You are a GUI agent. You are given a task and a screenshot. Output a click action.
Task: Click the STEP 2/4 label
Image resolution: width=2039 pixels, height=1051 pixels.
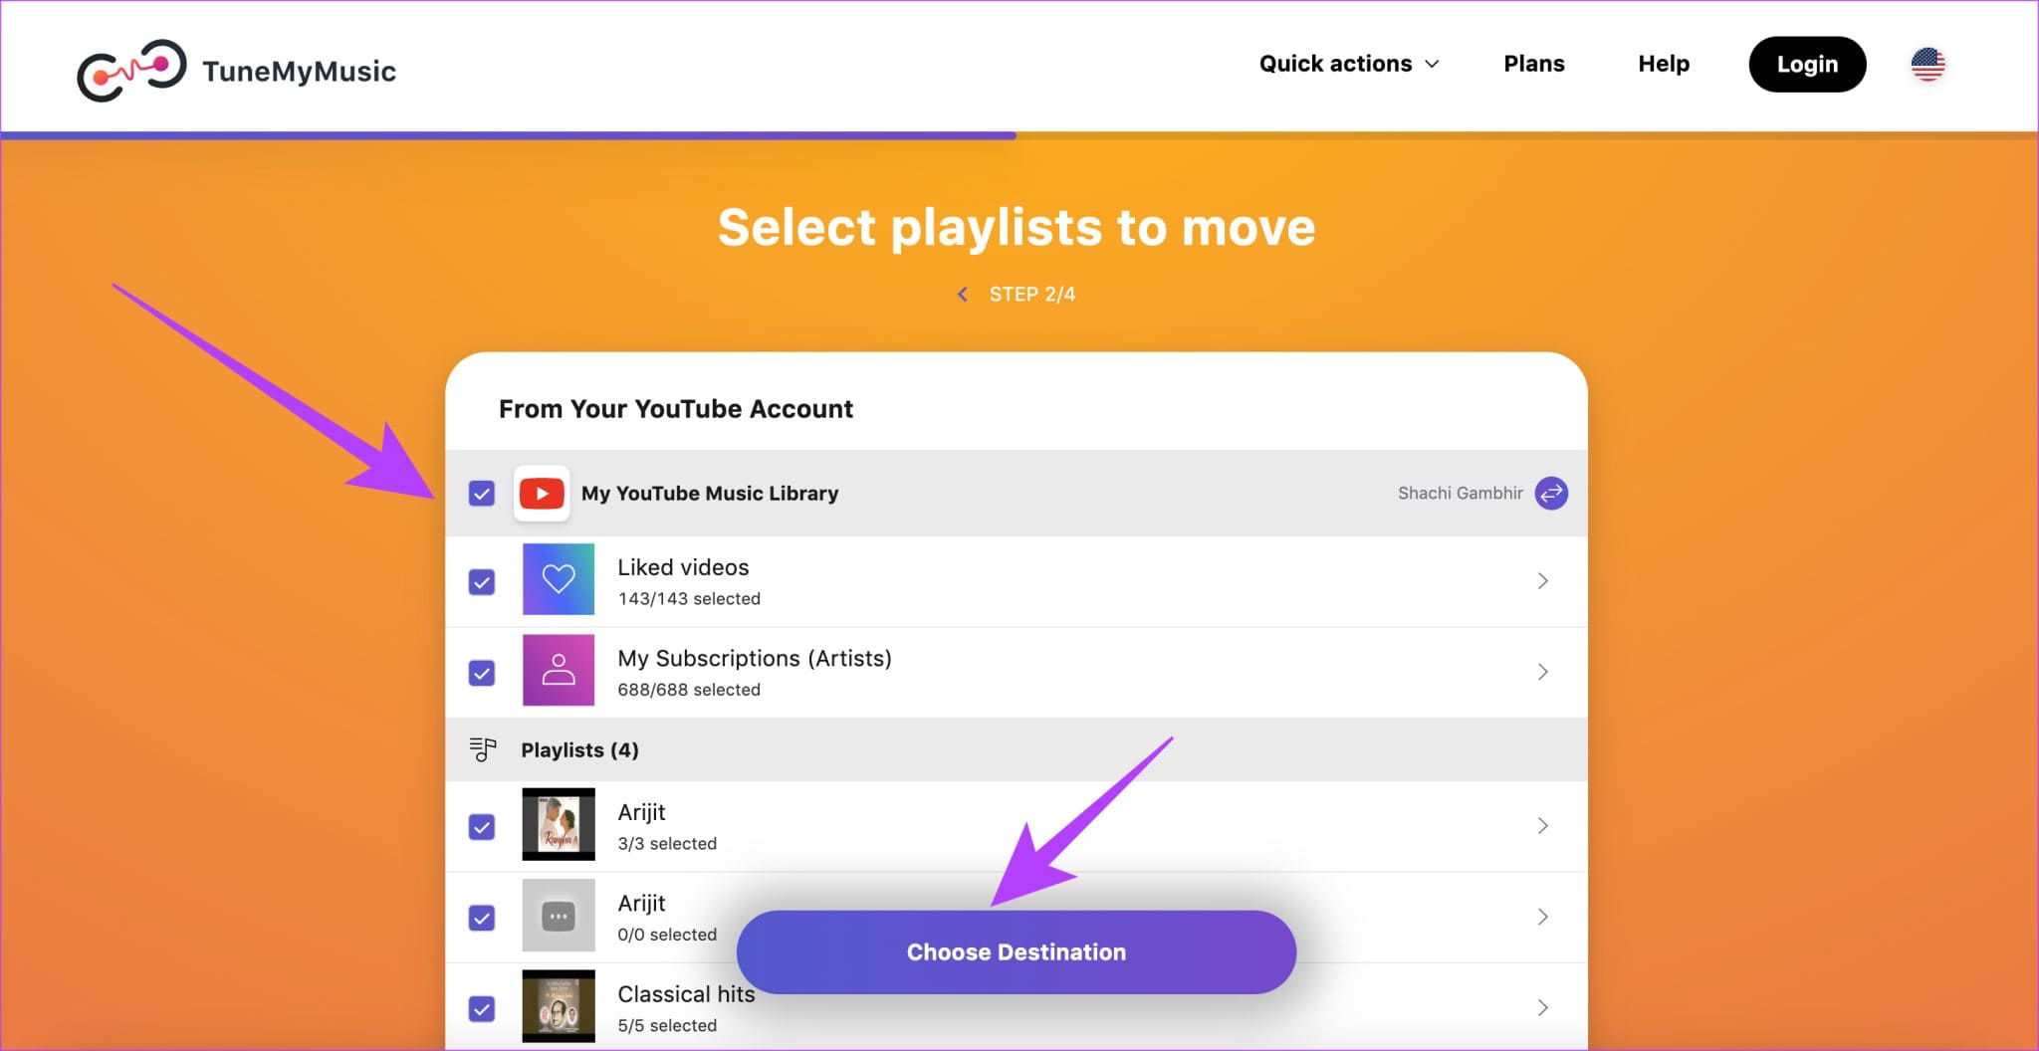1032,294
